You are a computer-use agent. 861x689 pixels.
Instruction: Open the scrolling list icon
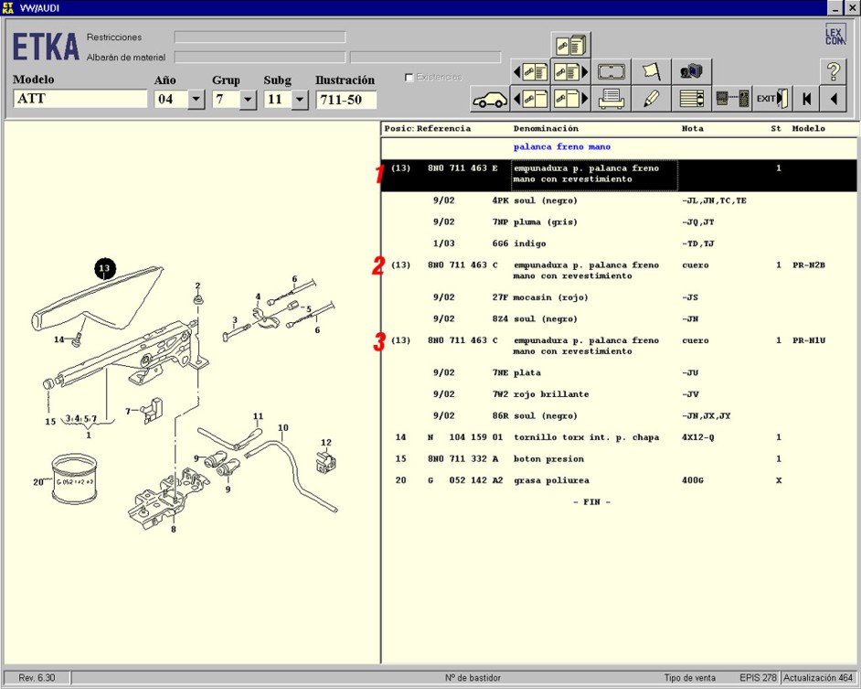691,99
